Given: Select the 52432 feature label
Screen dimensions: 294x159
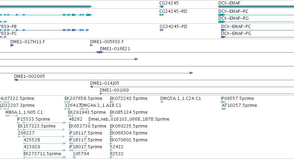Looking at the screenshot, I should [117, 147].
